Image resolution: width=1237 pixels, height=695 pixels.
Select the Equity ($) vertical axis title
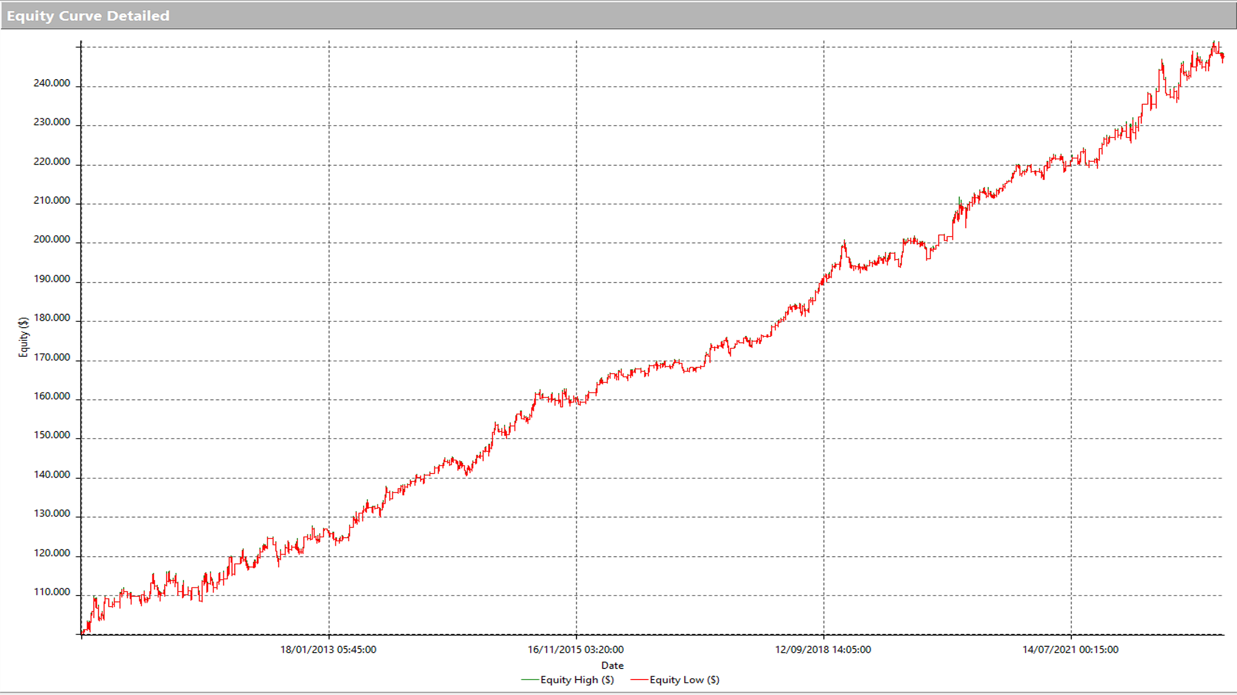23,337
